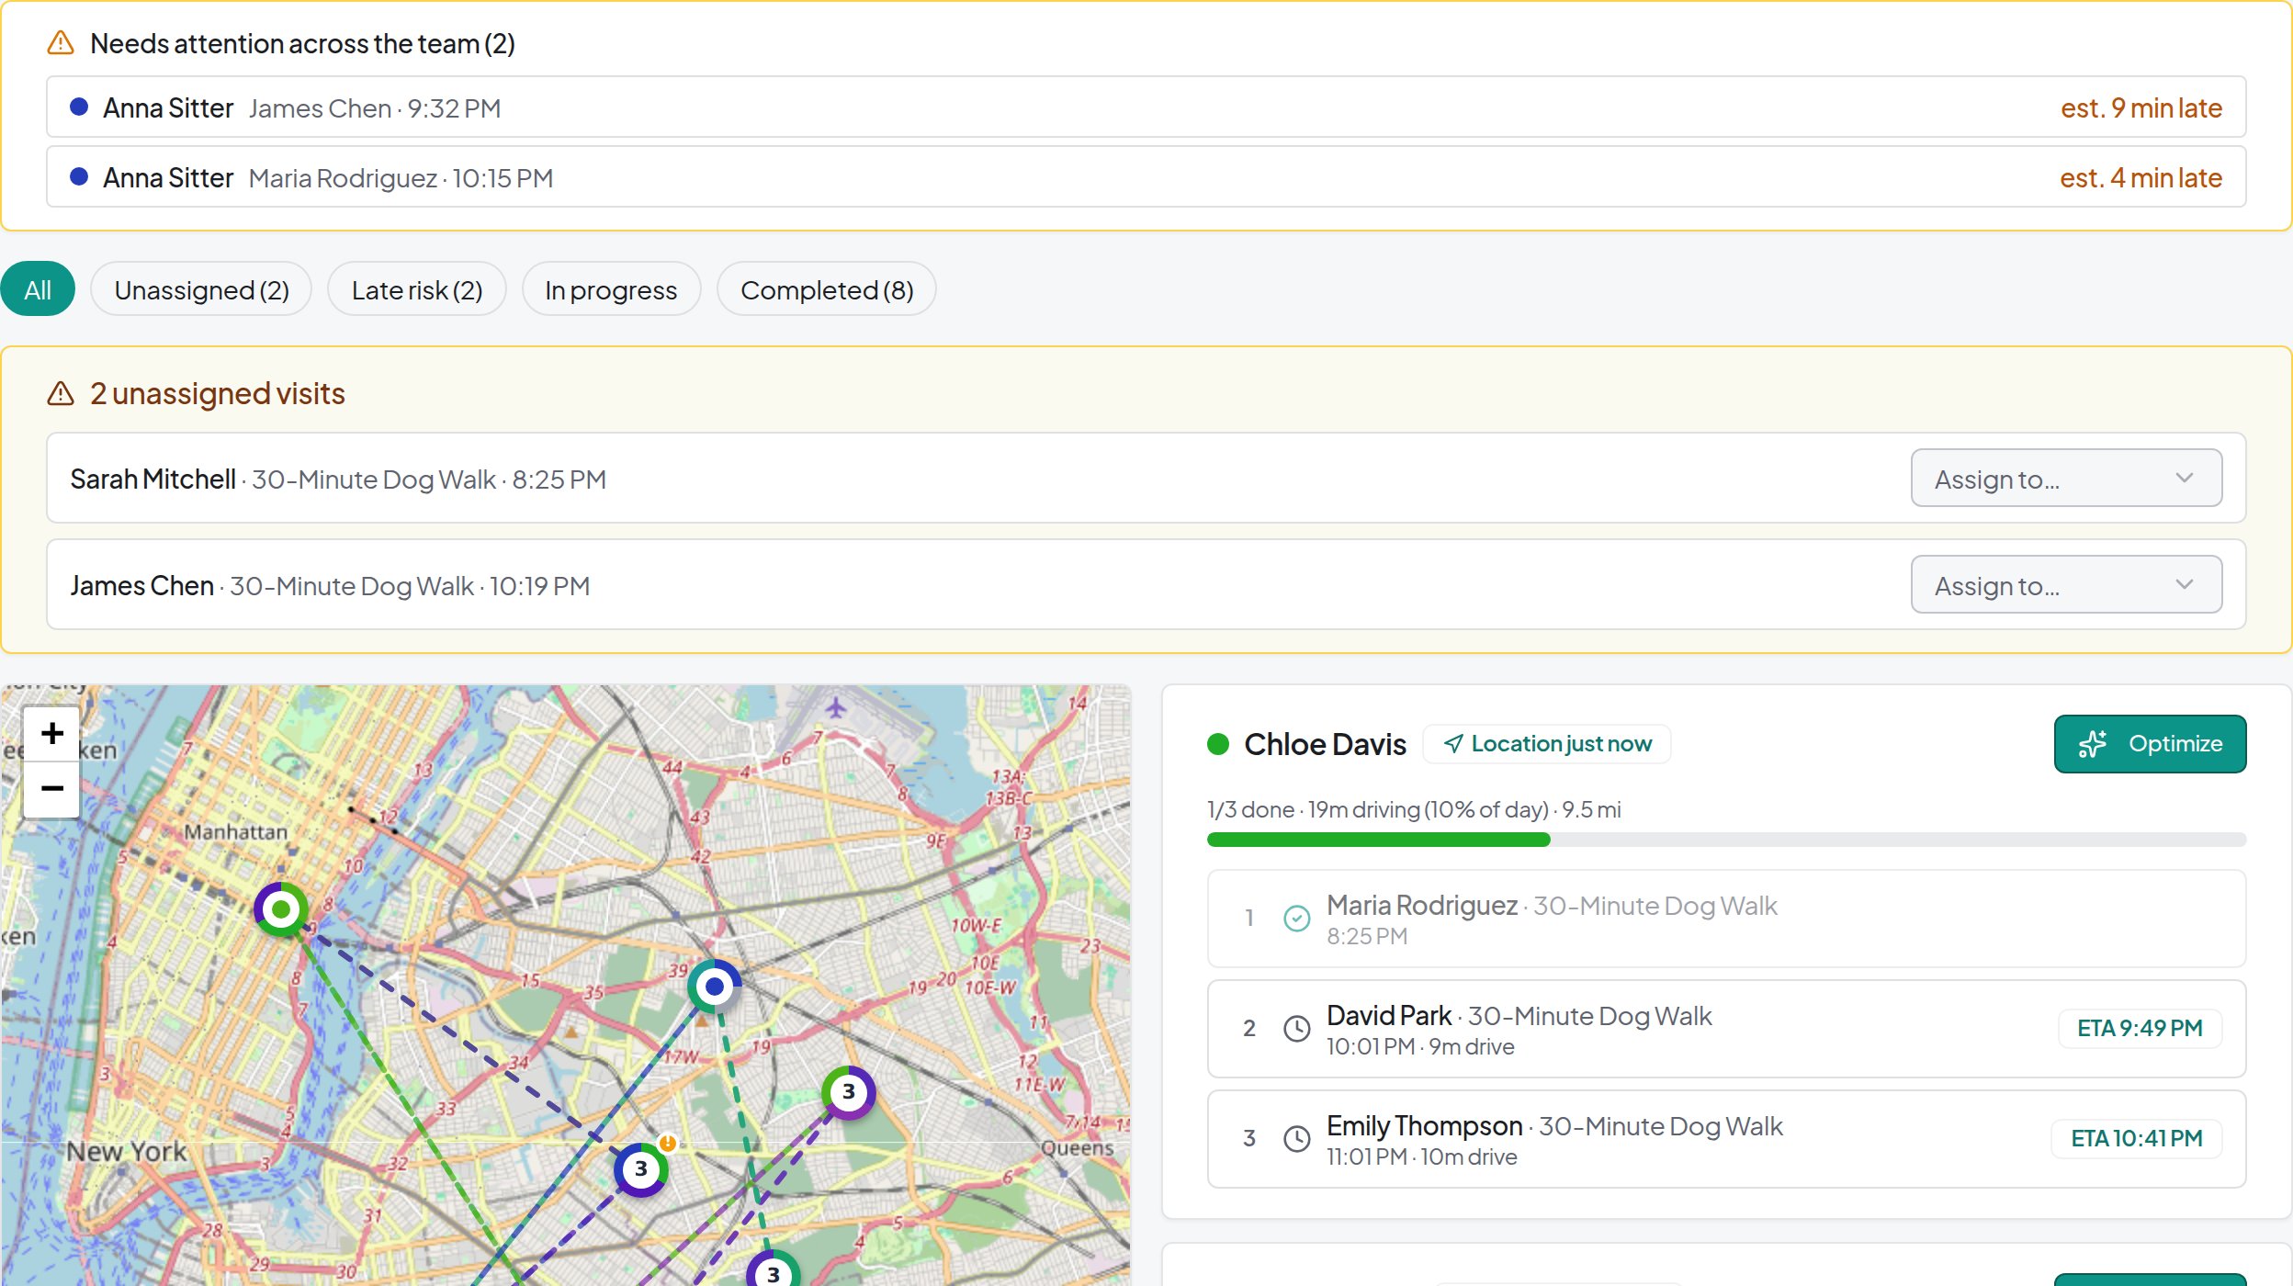This screenshot has width=2293, height=1286.
Task: Click the location arrow icon in Location just now
Action: [x=1453, y=744]
